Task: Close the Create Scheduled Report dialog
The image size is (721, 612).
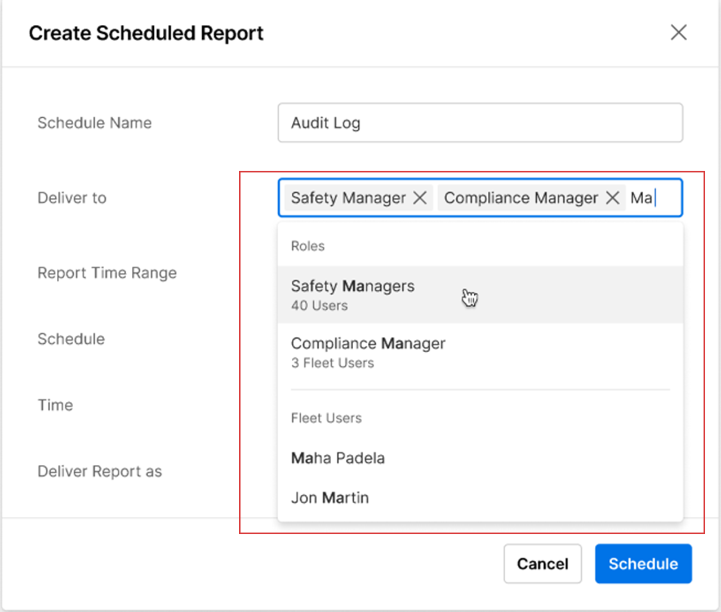Action: pos(678,33)
